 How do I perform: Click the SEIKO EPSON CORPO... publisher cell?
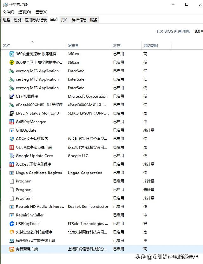coord(88,113)
